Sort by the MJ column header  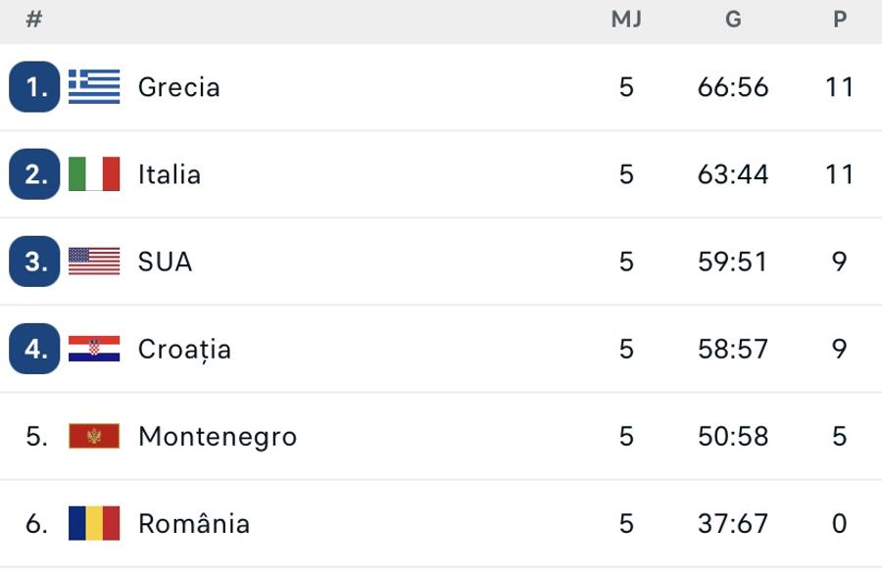pyautogui.click(x=626, y=20)
